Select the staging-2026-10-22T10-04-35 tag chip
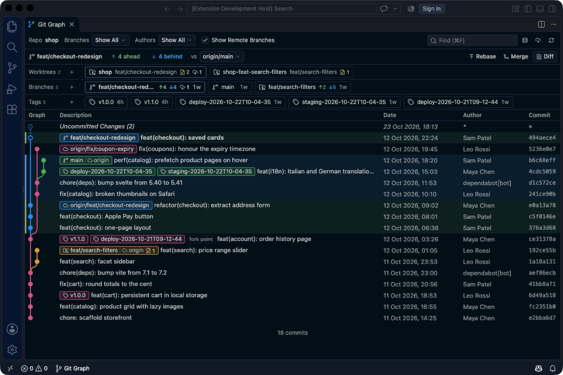 344,102
